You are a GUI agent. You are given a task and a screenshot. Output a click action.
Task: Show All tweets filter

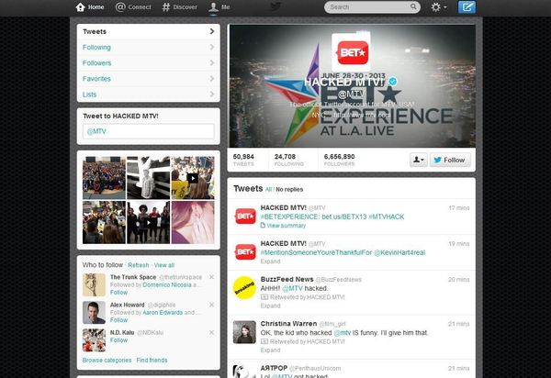click(x=268, y=190)
